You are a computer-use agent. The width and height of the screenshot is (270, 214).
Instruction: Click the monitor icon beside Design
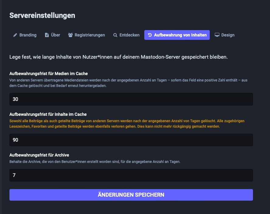[x=217, y=35]
